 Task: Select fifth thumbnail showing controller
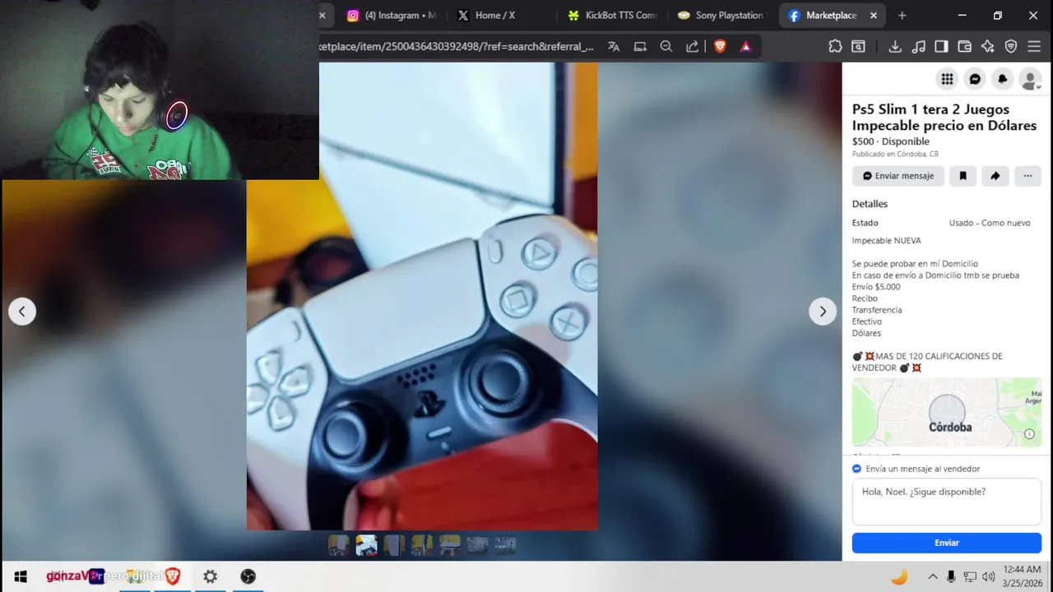(x=450, y=545)
